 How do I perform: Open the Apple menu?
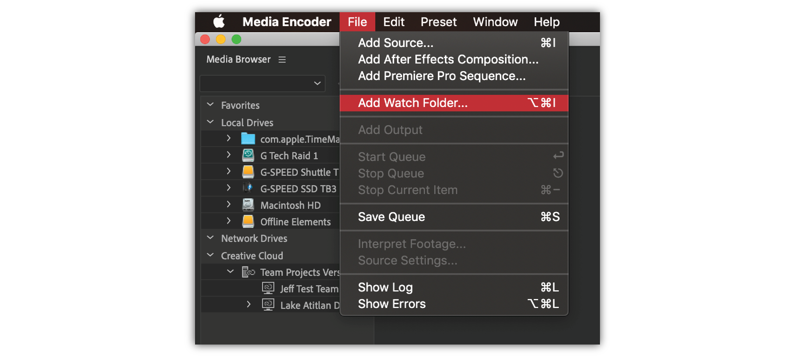tap(219, 21)
